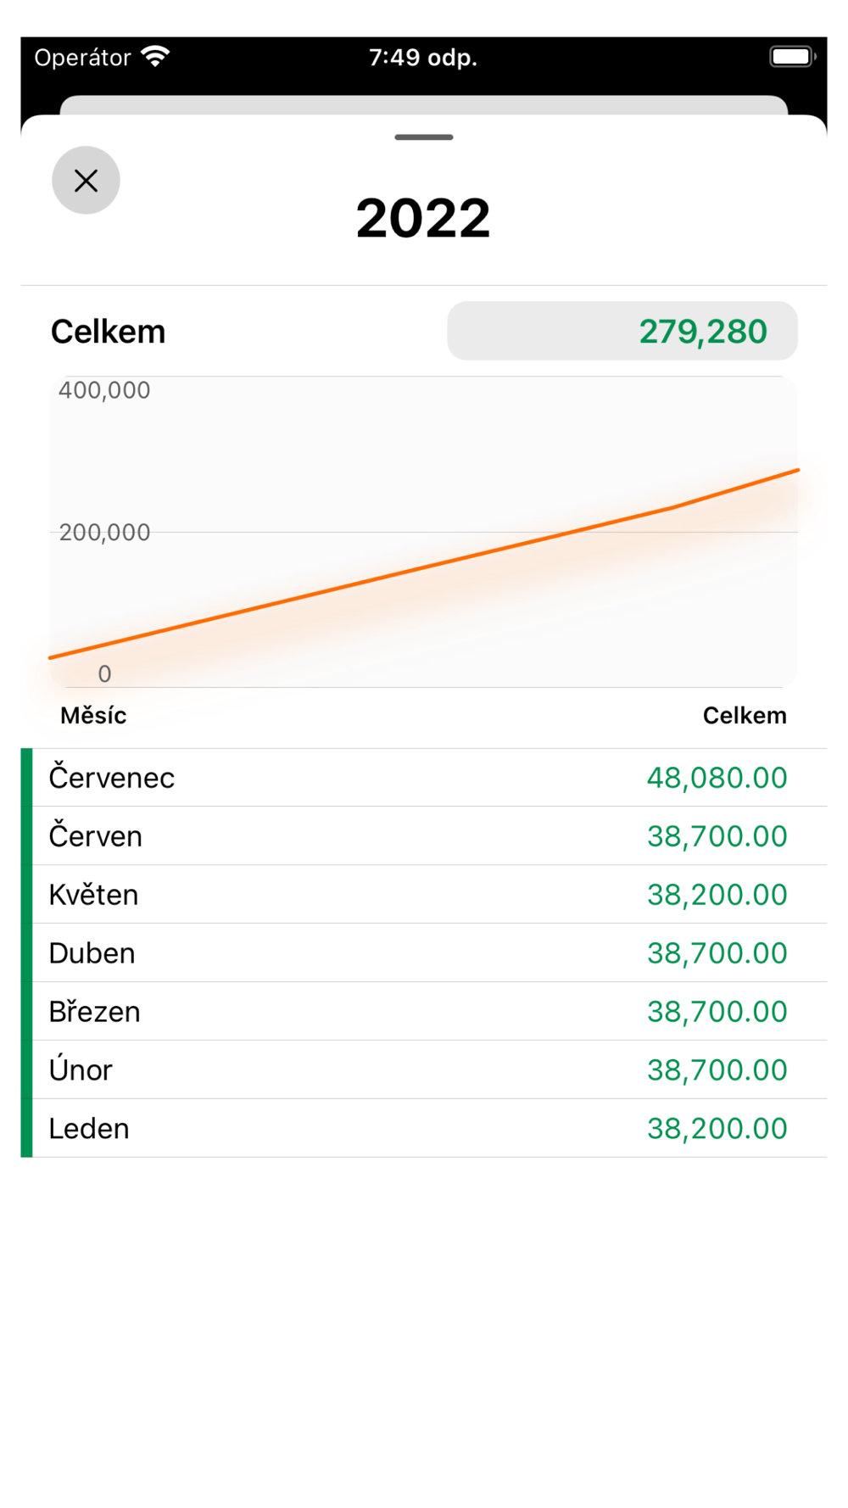
Task: Tap the 2022 year title
Action: point(423,218)
